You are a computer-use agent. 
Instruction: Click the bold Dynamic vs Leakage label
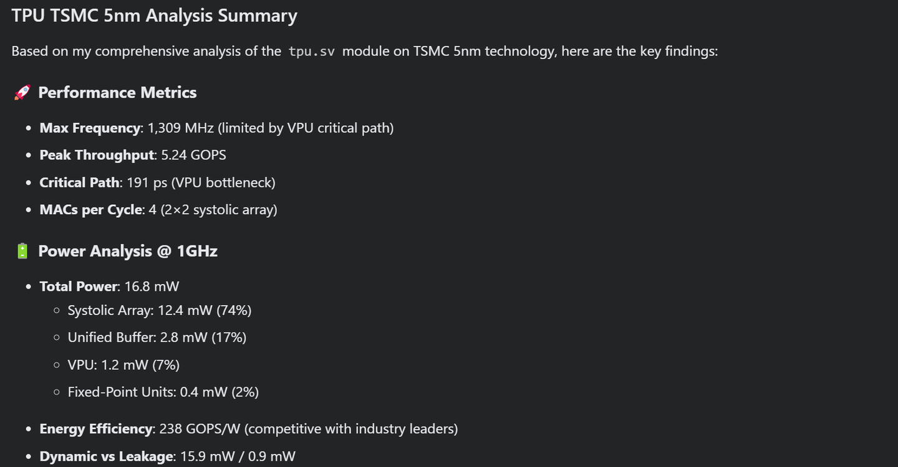tap(106, 456)
